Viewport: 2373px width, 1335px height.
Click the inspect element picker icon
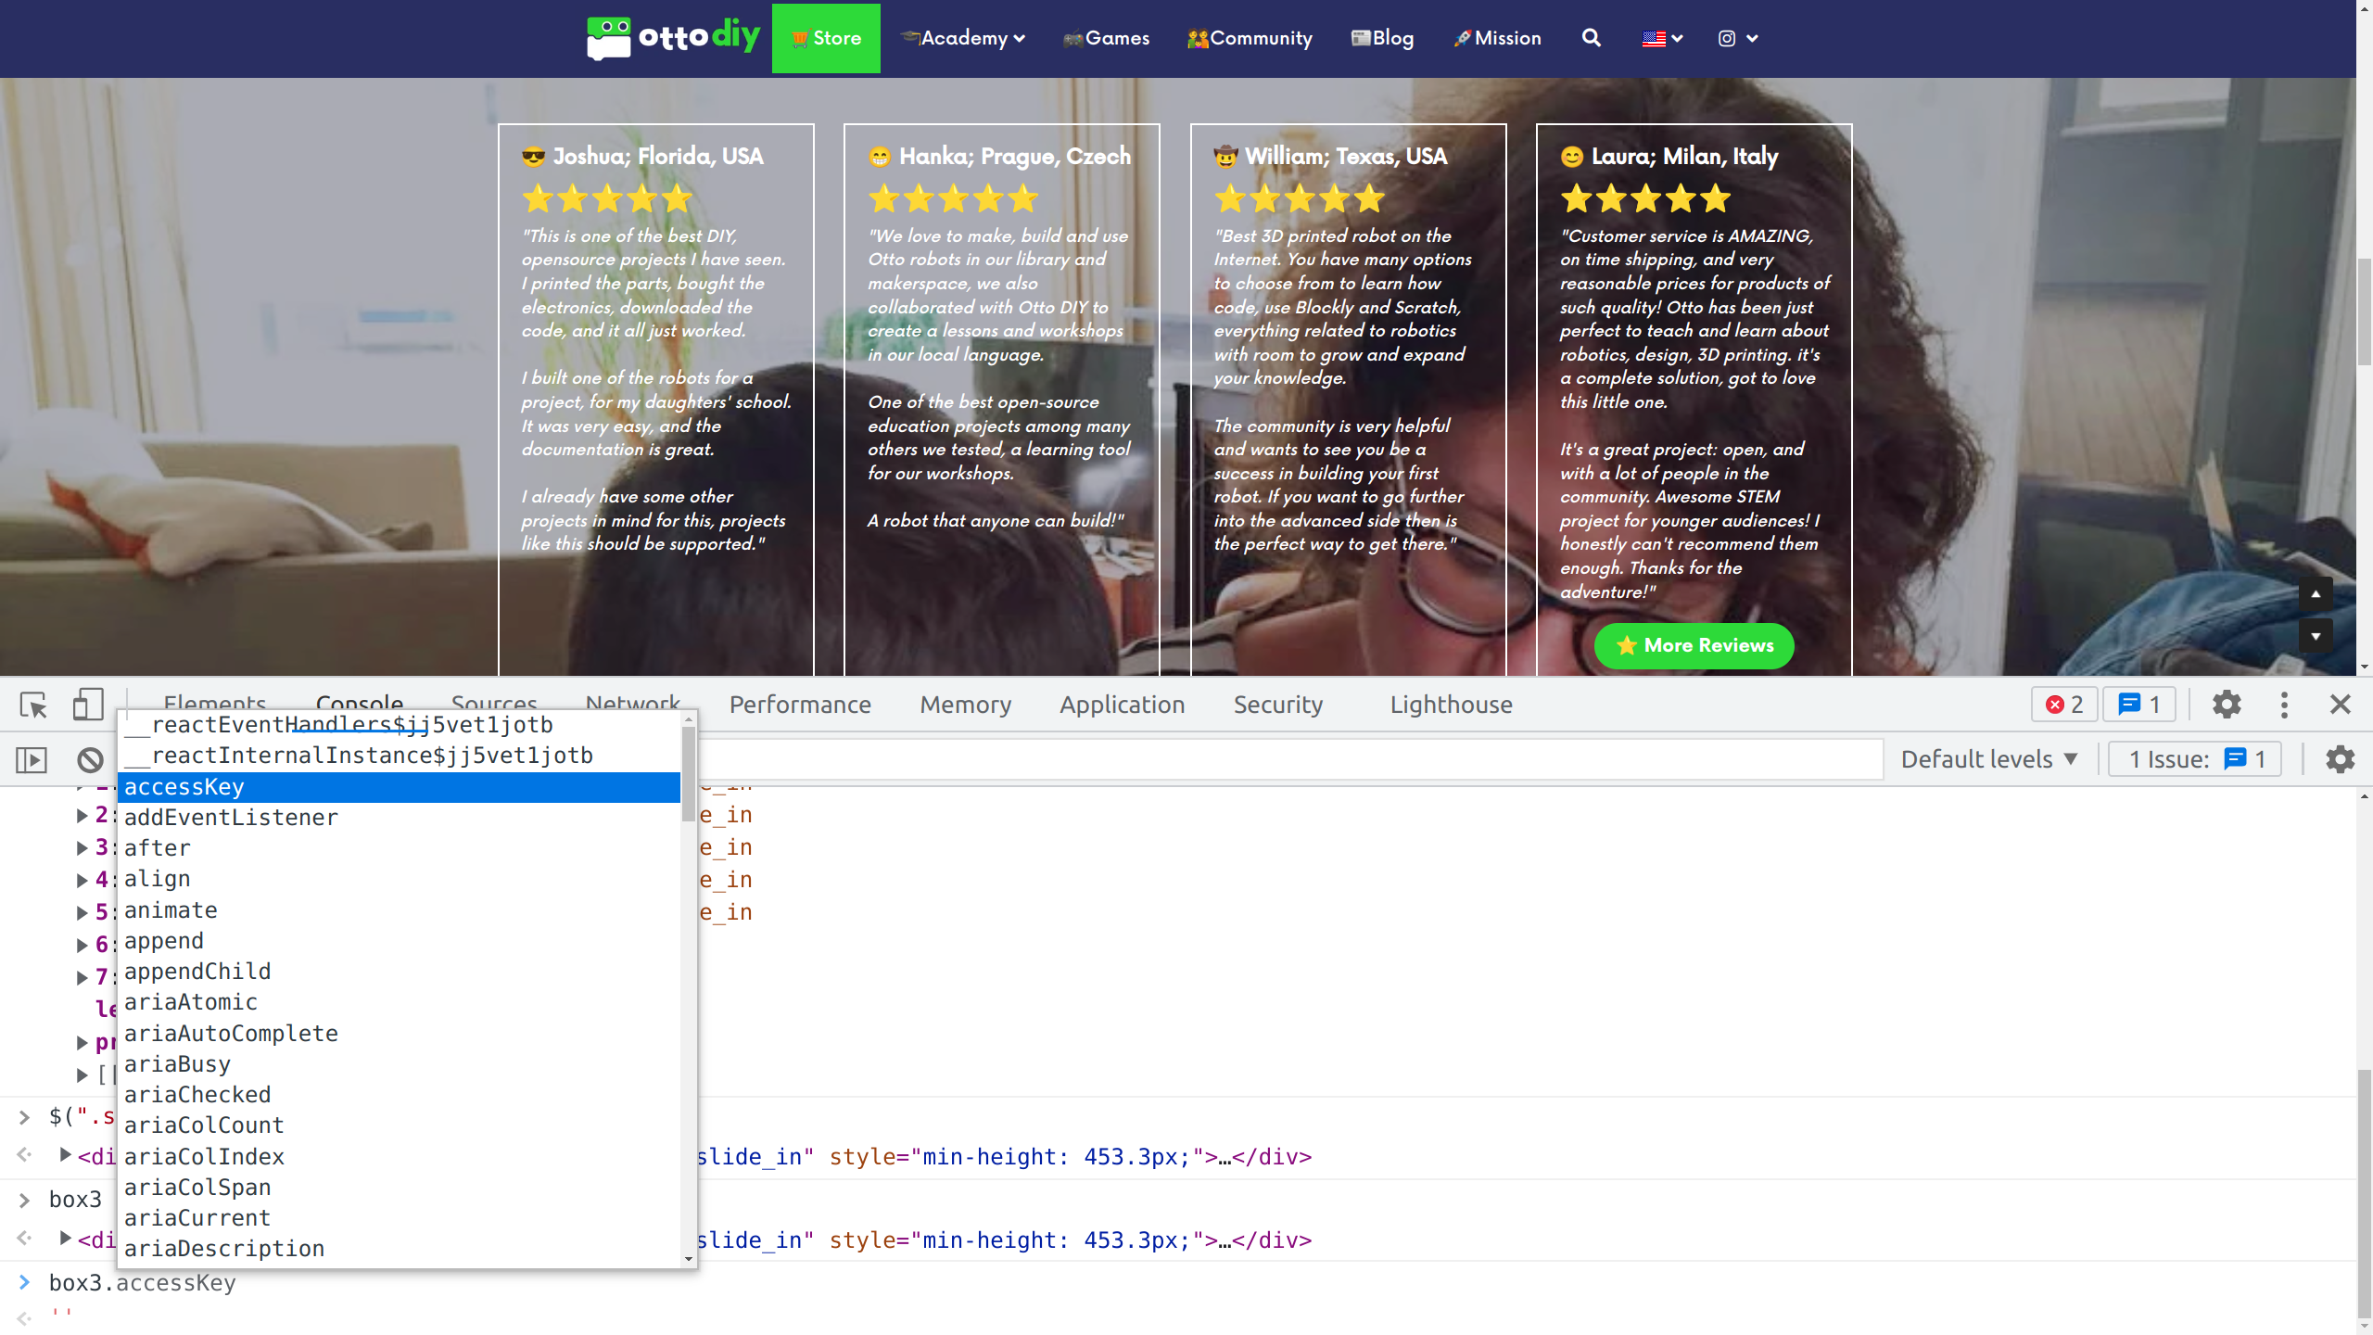(x=34, y=706)
